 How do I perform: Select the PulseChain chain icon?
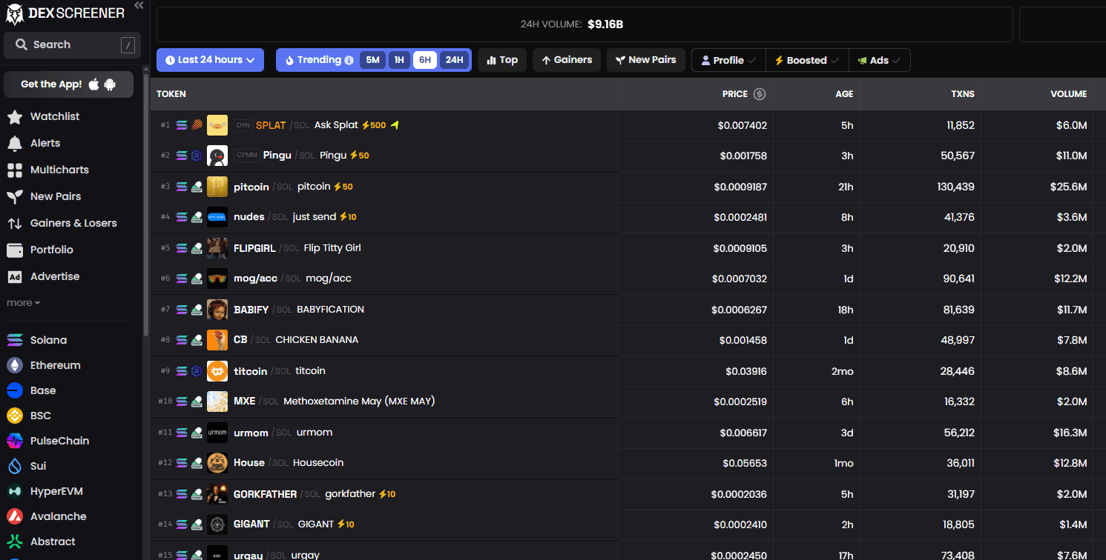click(x=15, y=441)
